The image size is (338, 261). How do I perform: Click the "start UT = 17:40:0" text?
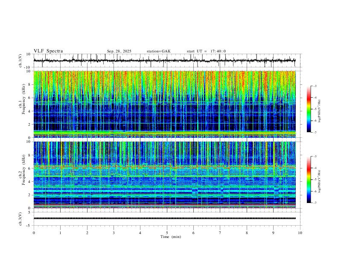[206, 51]
